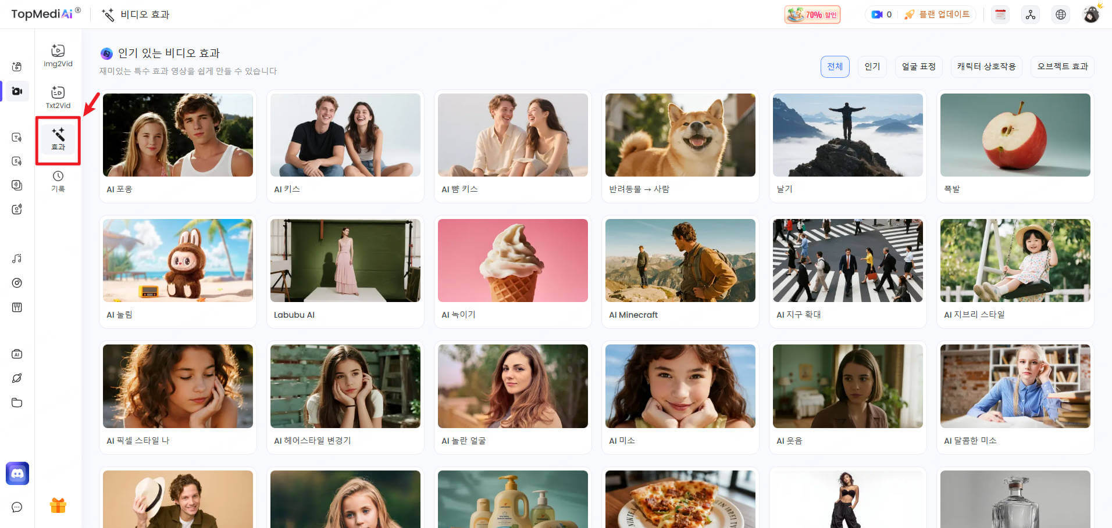1112x528 pixels.
Task: Open the 날기 mountain thumbnail
Action: 848,135
